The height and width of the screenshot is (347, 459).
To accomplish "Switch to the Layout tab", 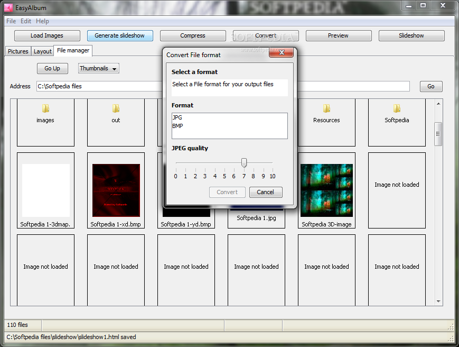I will coord(42,51).
